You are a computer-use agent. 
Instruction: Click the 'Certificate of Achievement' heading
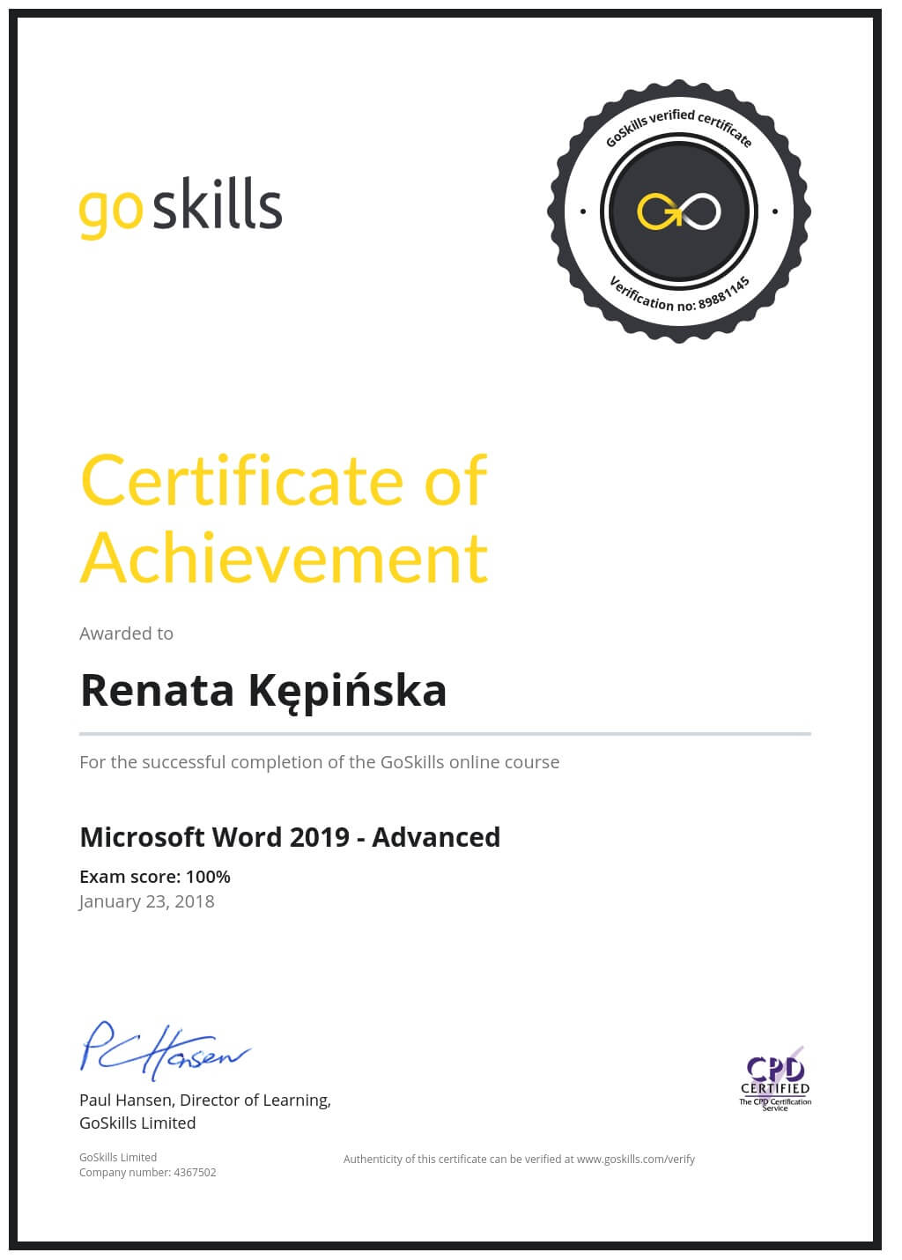click(x=284, y=518)
